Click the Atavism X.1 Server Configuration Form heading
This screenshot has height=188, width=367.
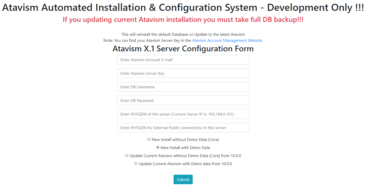(183, 49)
